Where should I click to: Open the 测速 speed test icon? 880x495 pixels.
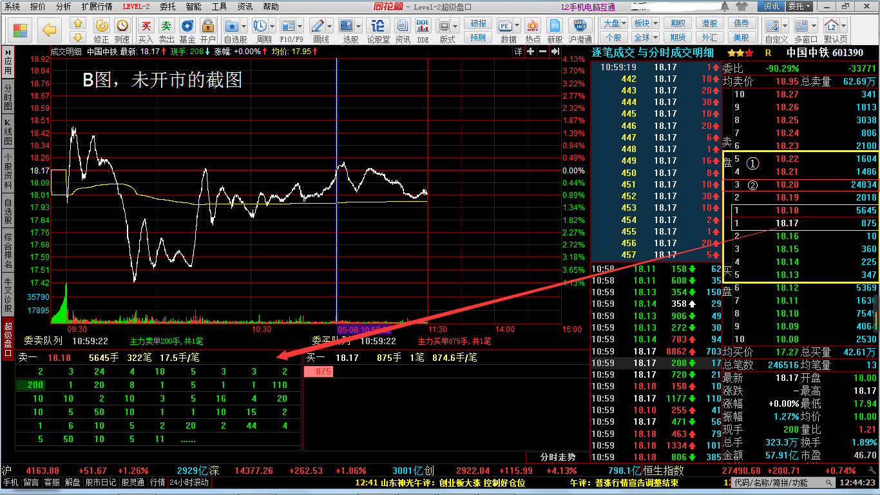pyautogui.click(x=122, y=26)
